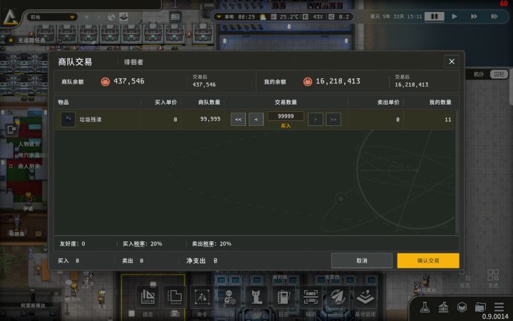
Task: Click the 友好度: 0 label
Action: (72, 243)
